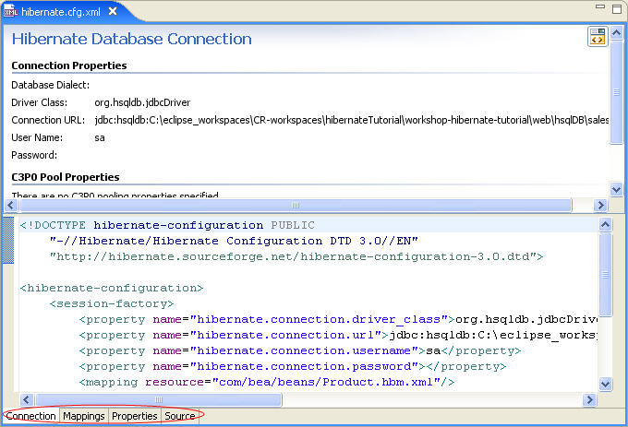Click left arrow of source horizontal scrollbar
The width and height of the screenshot is (628, 427).
point(27,399)
